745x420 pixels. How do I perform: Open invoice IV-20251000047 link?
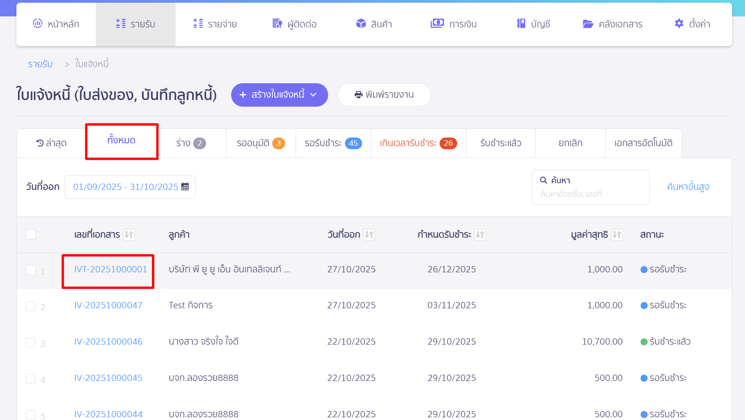108,306
